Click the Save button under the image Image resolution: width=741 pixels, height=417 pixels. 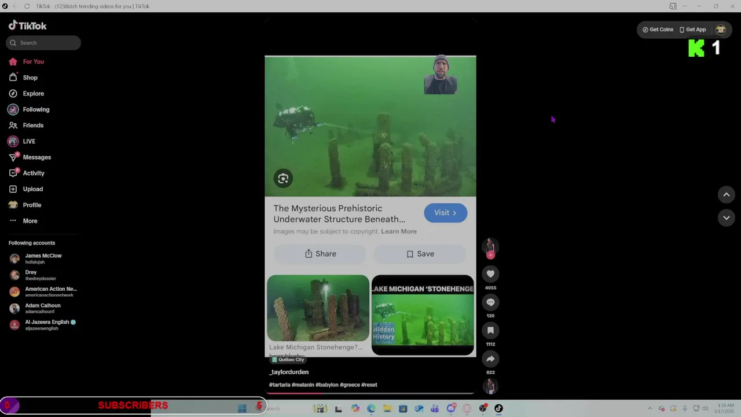pyautogui.click(x=420, y=254)
